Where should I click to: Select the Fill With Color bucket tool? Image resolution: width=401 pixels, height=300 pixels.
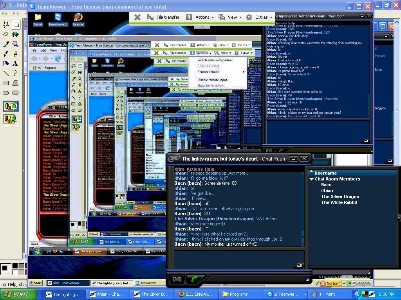[x=16, y=34]
